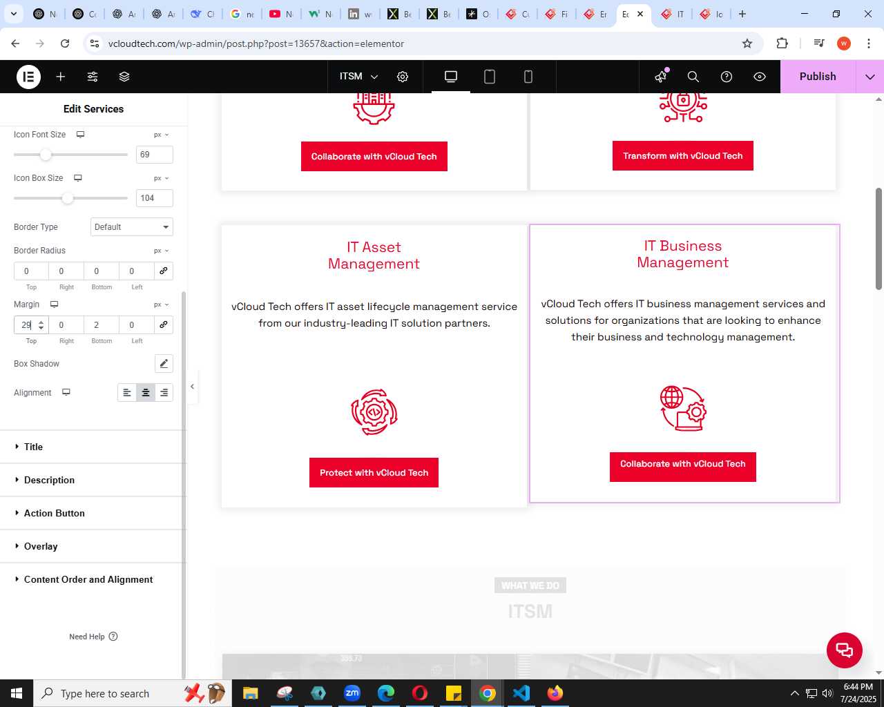Screen dimensions: 884x707
Task: Open browser extensions puzzle icon
Action: coord(782,43)
